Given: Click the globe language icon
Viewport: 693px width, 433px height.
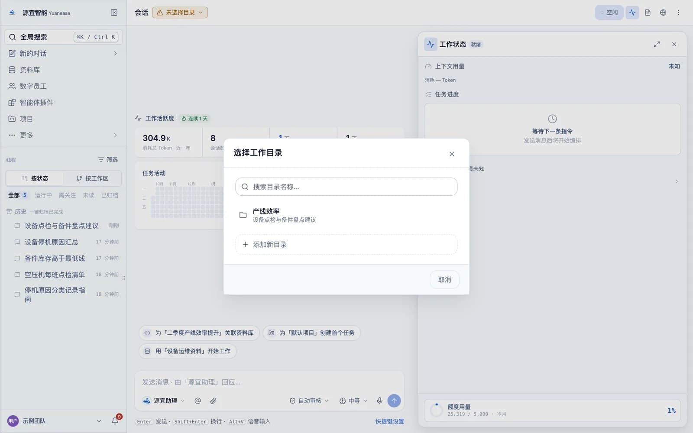Looking at the screenshot, I should coord(663,13).
